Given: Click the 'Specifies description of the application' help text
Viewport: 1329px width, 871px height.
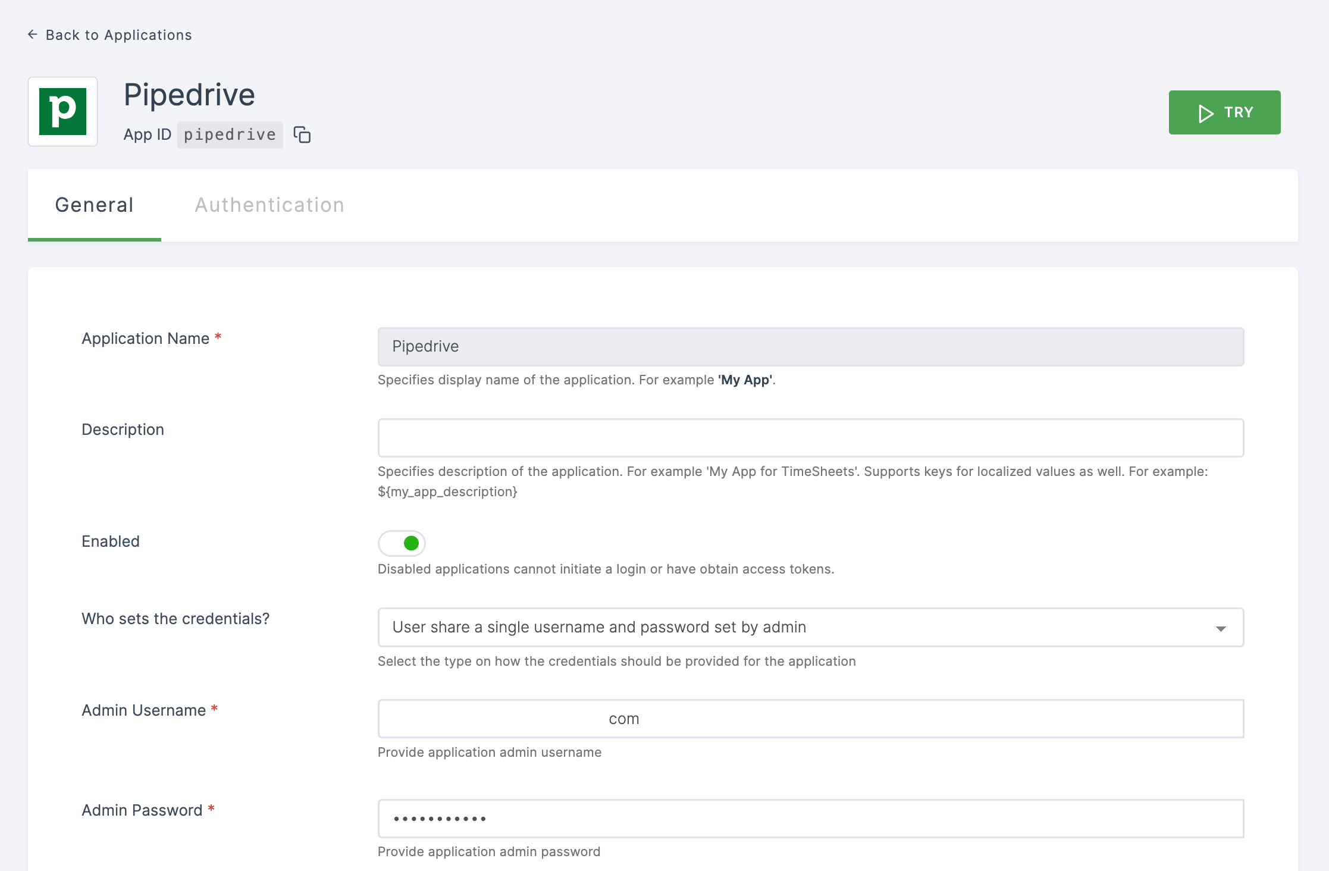Looking at the screenshot, I should pos(793,481).
